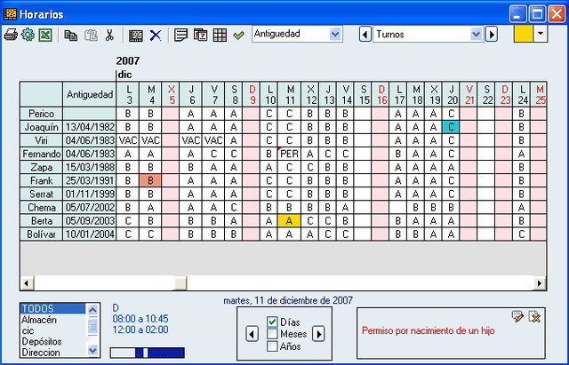This screenshot has height=365, width=569.
Task: Click the printer icon in toolbar
Action: tap(11, 36)
